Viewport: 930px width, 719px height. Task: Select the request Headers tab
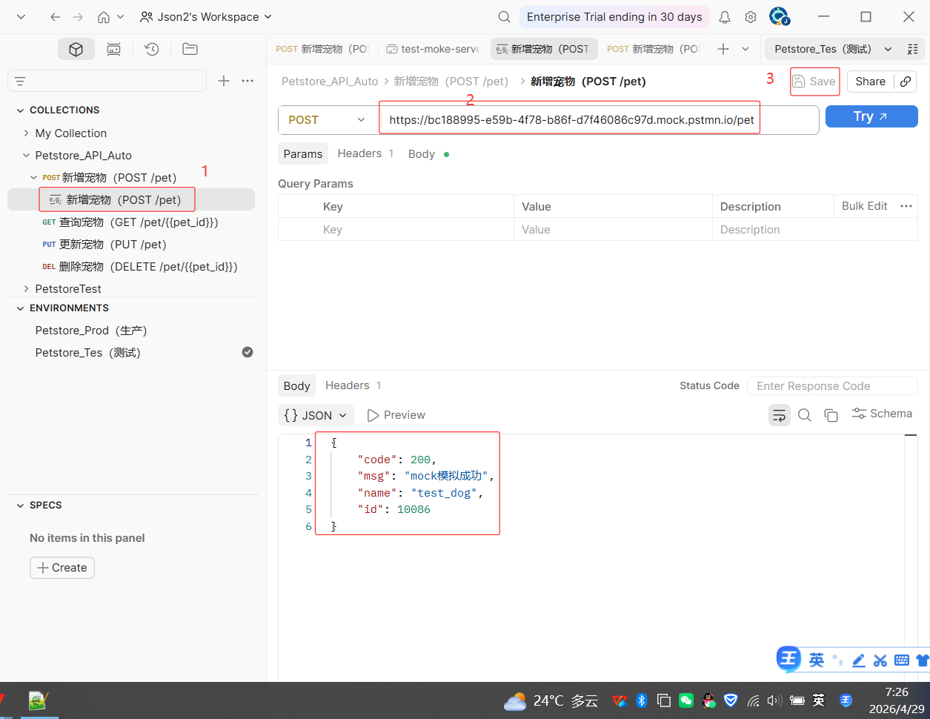click(x=365, y=153)
